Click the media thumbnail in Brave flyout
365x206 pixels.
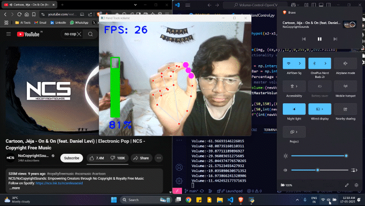[x=350, y=24]
